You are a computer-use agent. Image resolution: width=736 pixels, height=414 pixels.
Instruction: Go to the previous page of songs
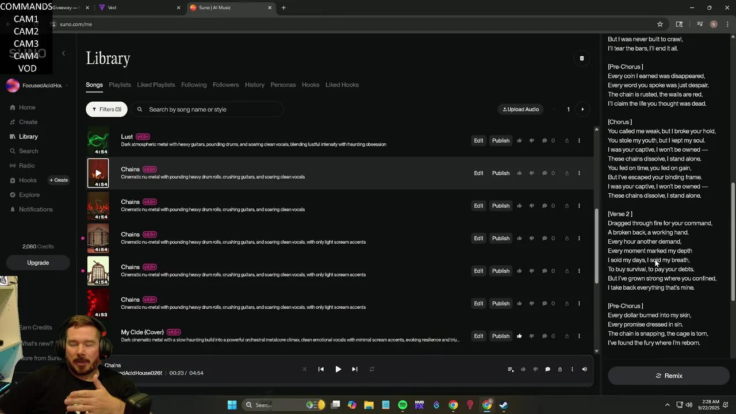[x=554, y=109]
